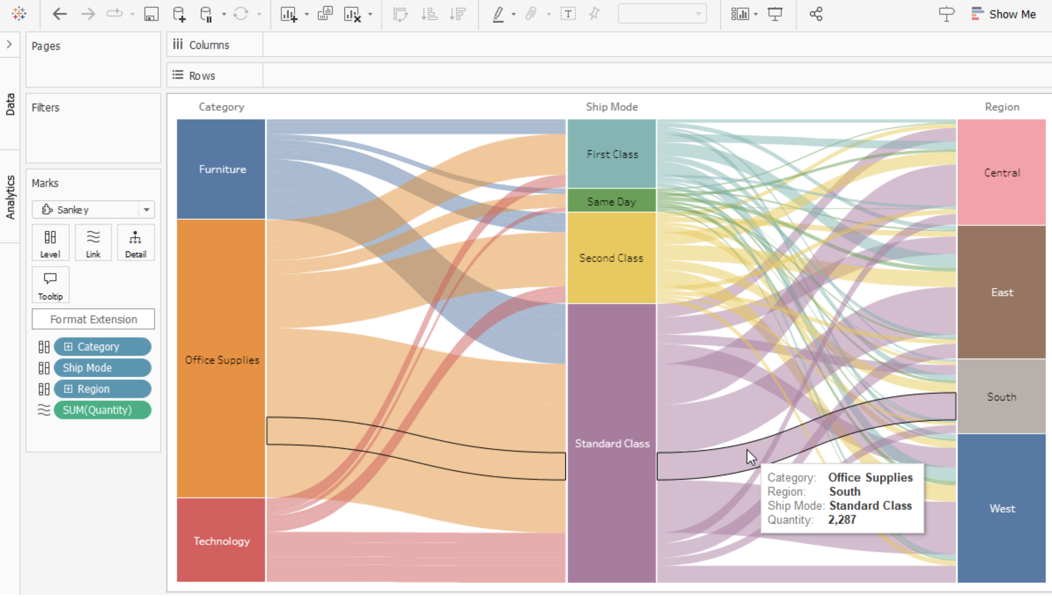Open the Tooltip marks card
1052x597 pixels.
(50, 285)
